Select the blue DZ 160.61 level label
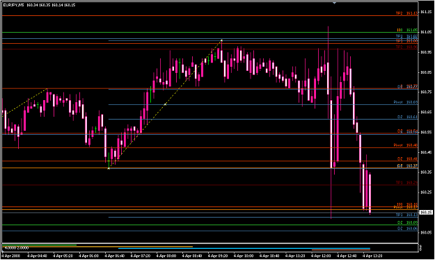The width and height of the screenshot is (435, 260). click(408, 117)
